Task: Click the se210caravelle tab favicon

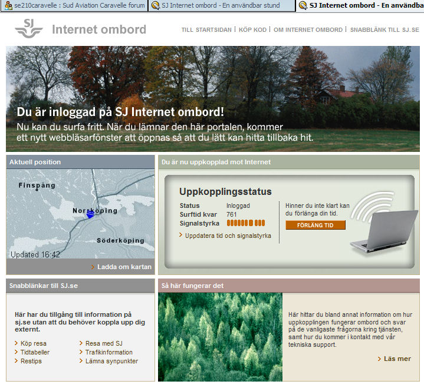Action: [x=9, y=5]
